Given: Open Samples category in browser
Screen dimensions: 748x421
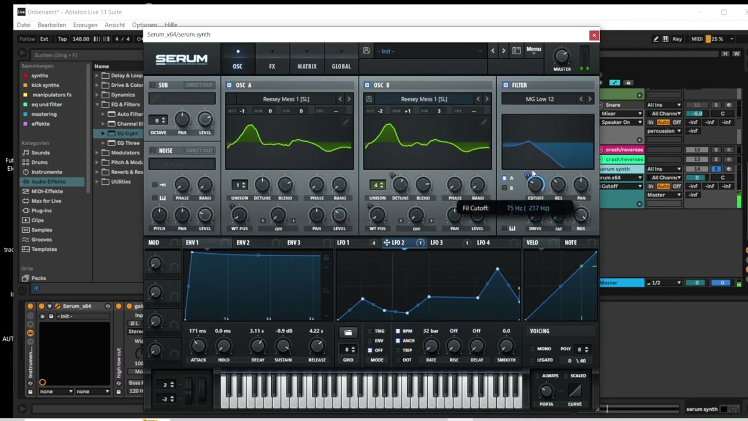Looking at the screenshot, I should (x=41, y=230).
